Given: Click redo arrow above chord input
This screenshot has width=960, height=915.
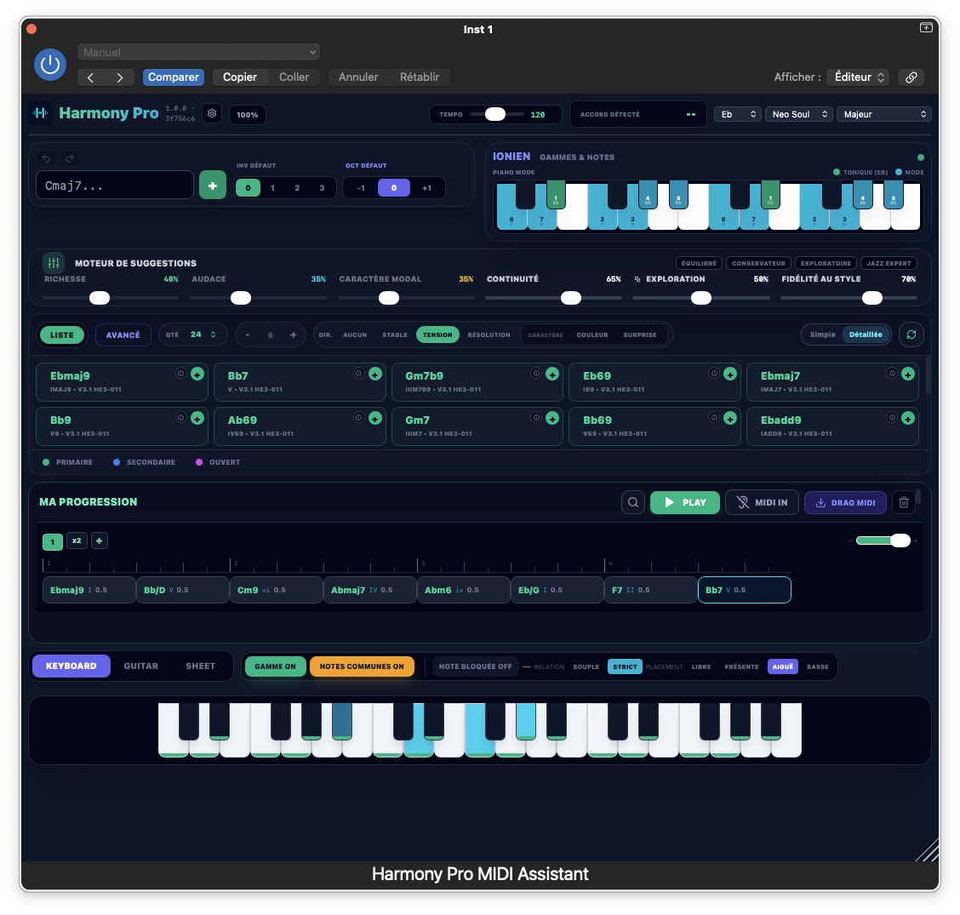Looking at the screenshot, I should point(70,158).
